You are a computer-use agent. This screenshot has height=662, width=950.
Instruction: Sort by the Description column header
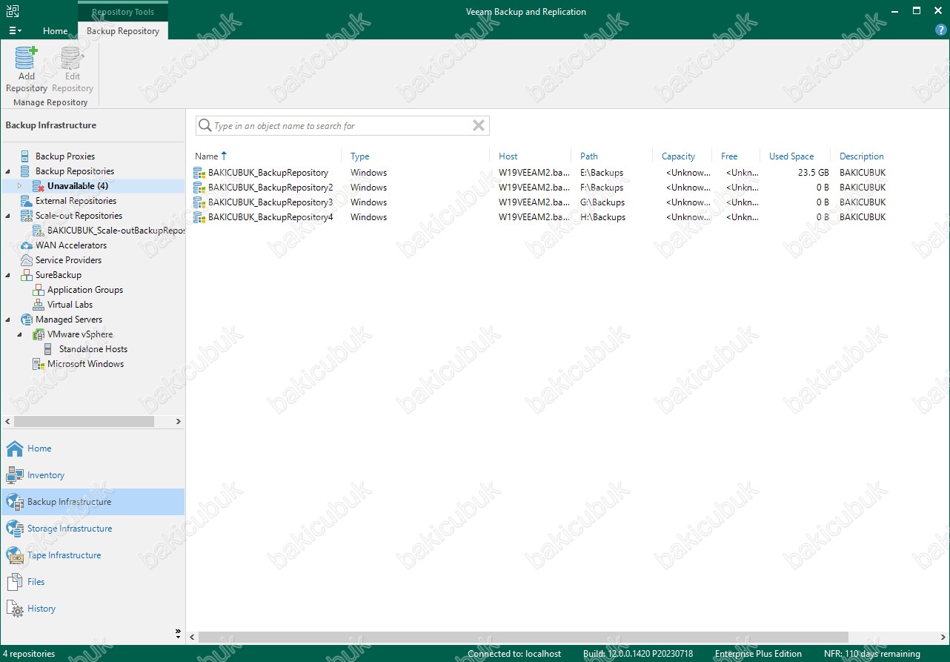(x=862, y=156)
